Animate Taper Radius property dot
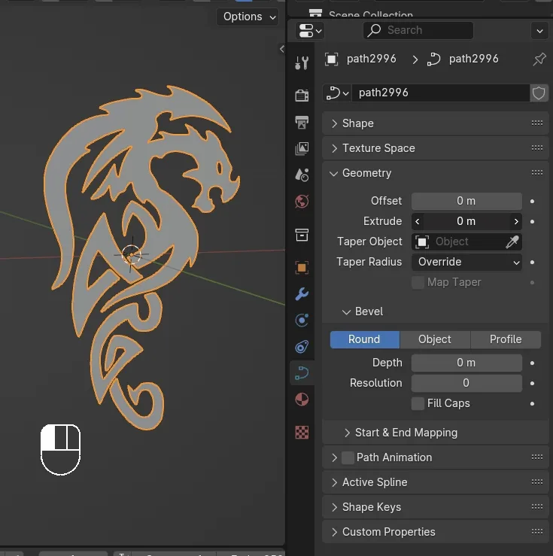This screenshot has width=553, height=556. 532,263
